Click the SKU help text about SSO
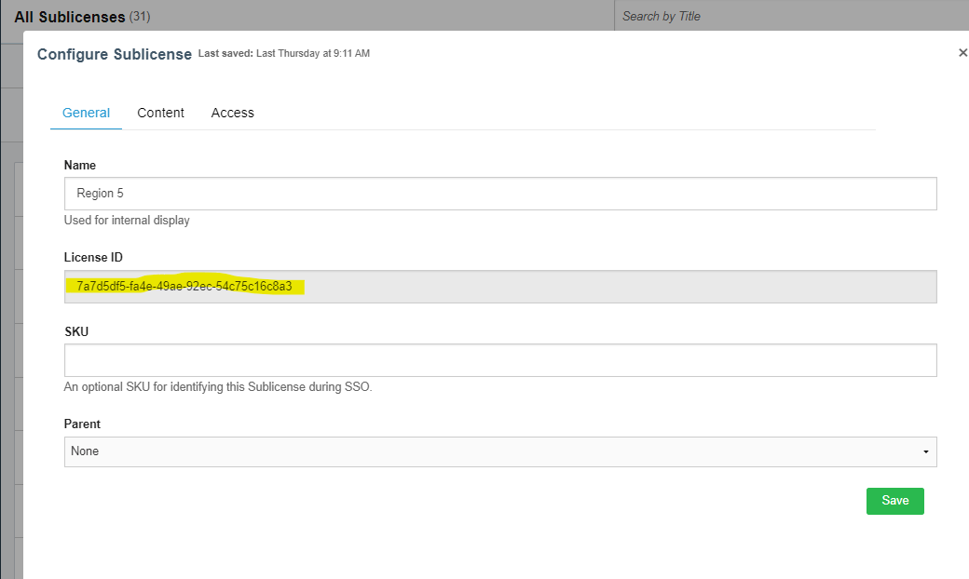 pos(218,387)
